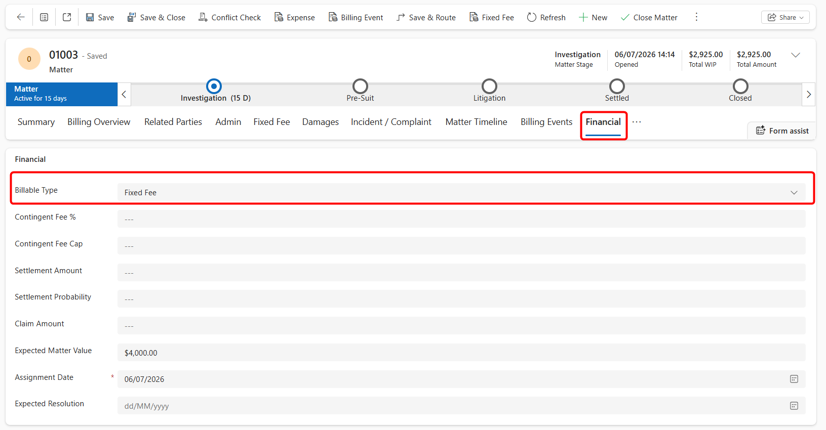Open the Incident / Complaint tab
This screenshot has height=430, width=826.
coord(391,122)
